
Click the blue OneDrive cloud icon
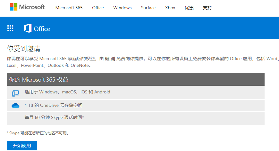[x=15, y=106]
